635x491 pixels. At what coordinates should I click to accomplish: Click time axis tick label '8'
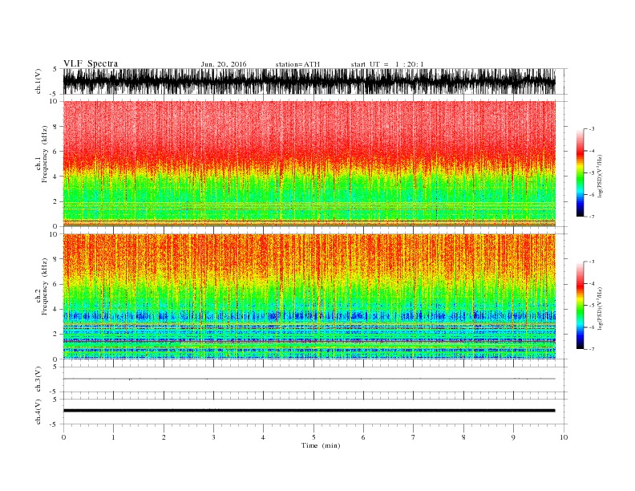coord(463,437)
